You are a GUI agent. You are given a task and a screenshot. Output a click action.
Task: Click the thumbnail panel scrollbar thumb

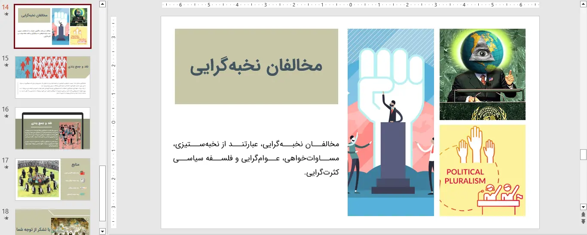[102, 193]
